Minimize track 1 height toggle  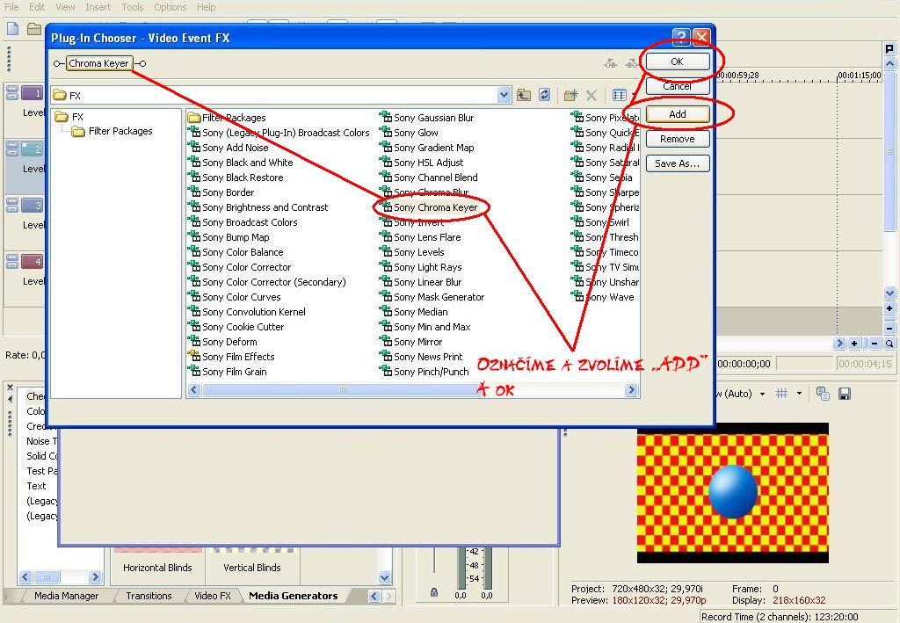12,89
